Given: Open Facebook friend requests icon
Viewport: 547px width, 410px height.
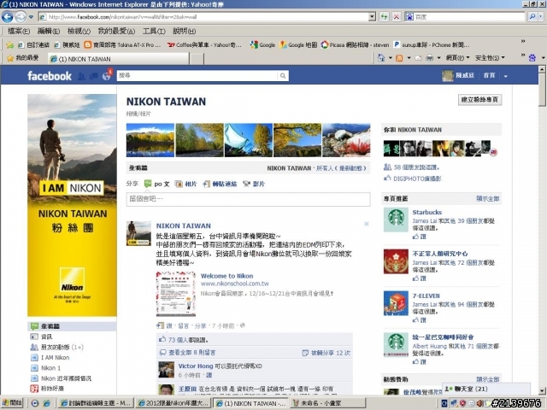Looking at the screenshot, I should point(81,76).
